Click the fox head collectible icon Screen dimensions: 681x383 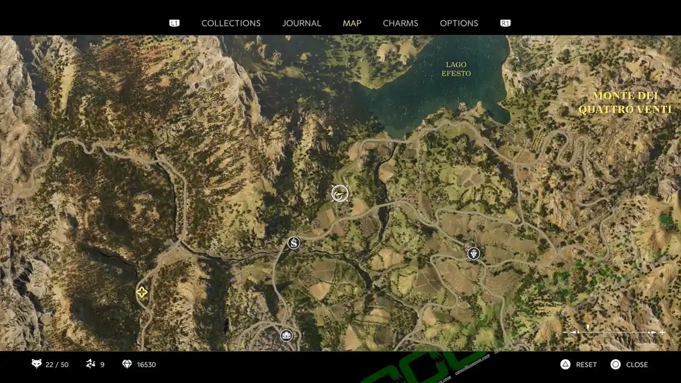[36, 364]
